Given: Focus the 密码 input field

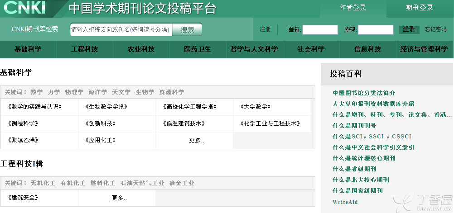Looking at the screenshot, I should (x=376, y=30).
